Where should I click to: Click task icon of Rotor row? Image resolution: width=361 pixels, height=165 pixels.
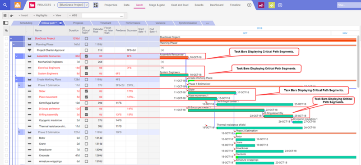pyautogui.click(x=29, y=138)
